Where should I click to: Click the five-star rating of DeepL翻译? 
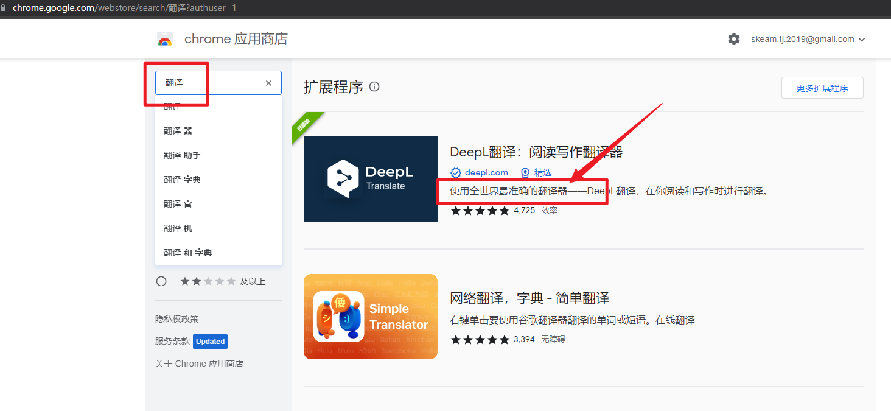480,211
